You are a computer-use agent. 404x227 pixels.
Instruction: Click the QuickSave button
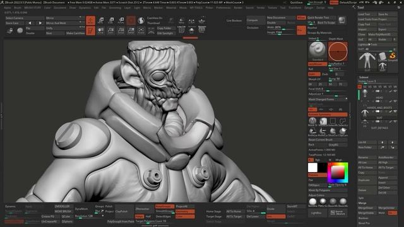coord(296,3)
